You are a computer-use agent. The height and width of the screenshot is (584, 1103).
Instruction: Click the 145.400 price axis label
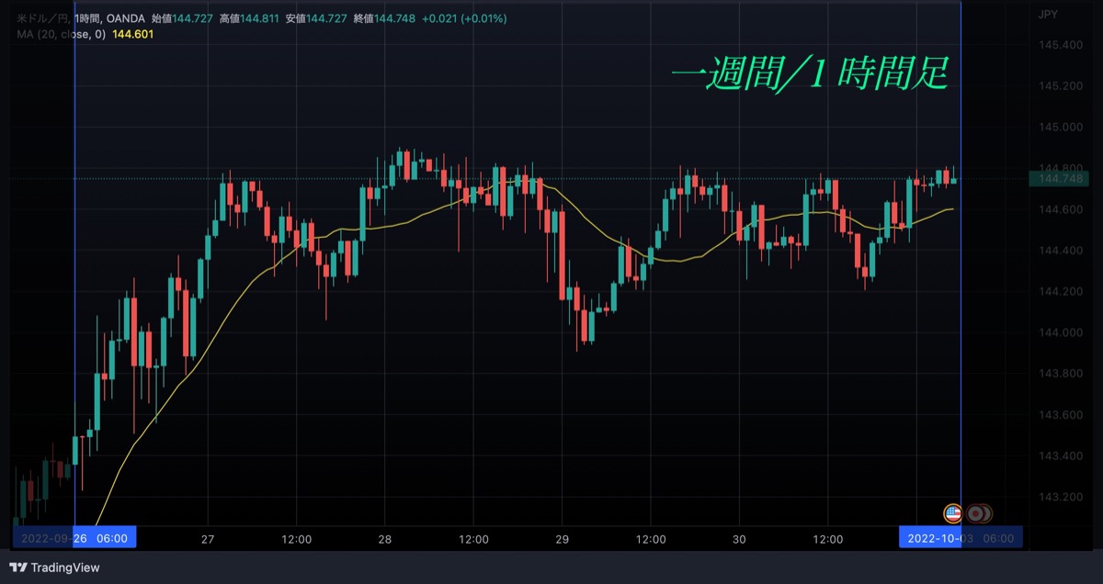pyautogui.click(x=1060, y=45)
